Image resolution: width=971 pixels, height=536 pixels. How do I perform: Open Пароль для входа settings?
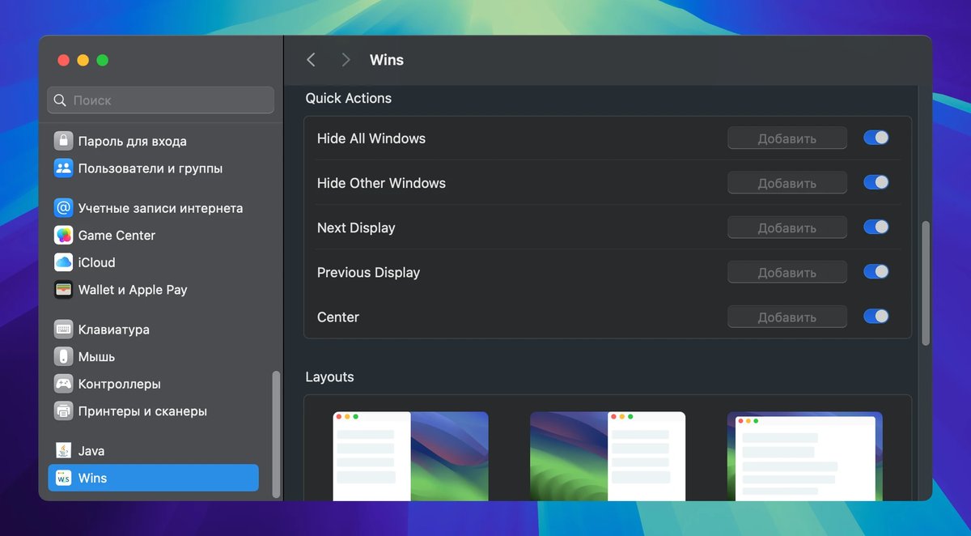tap(132, 142)
